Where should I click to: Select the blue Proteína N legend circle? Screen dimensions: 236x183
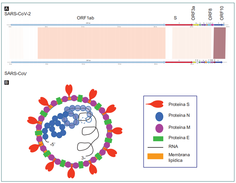159,116
